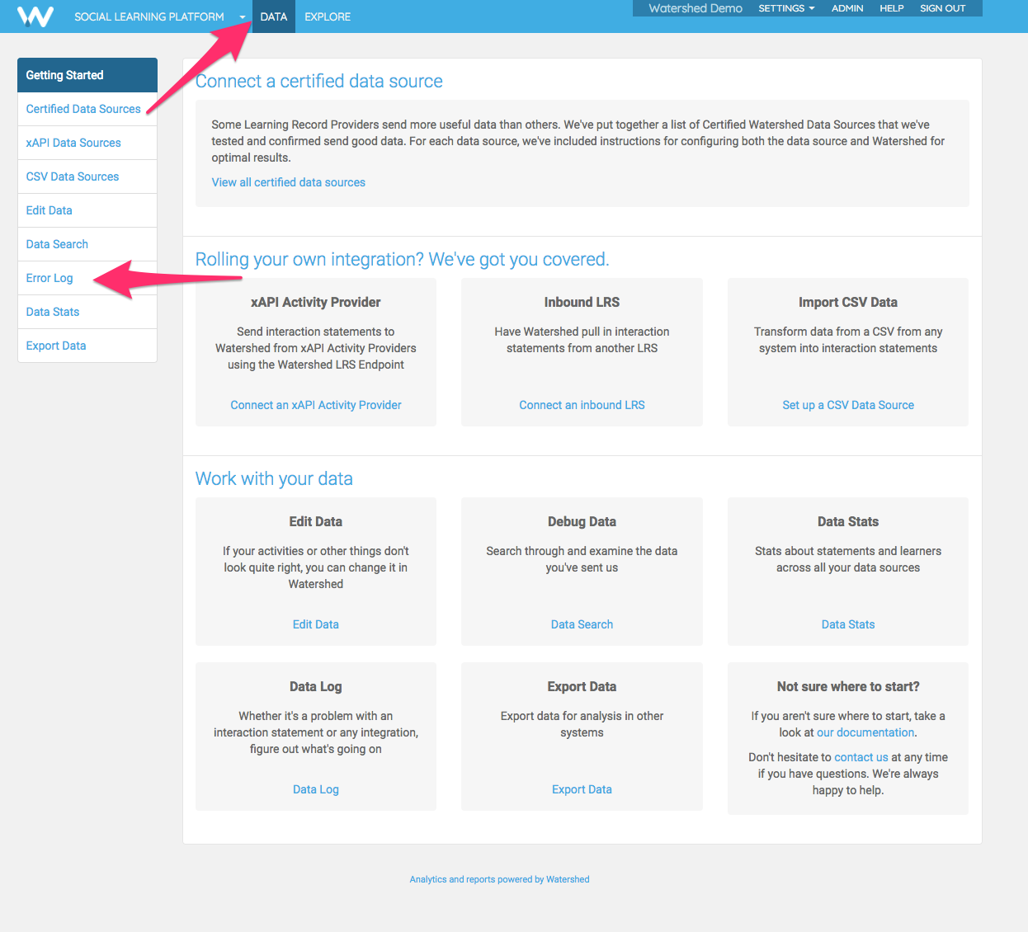Screen dimensions: 1028x932
Task: Click Analytics and reports powered by Watershed
Action: point(499,879)
